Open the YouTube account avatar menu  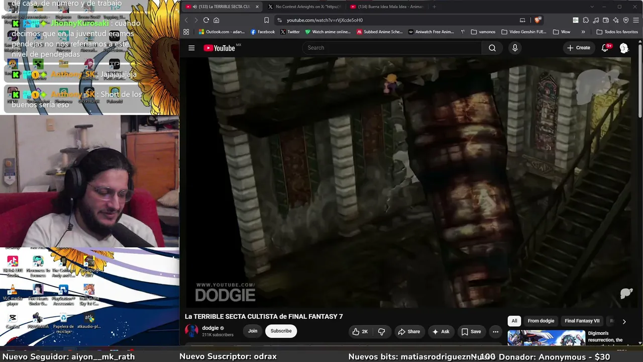pos(624,48)
